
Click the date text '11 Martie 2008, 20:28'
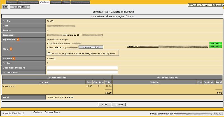click(x=13, y=113)
